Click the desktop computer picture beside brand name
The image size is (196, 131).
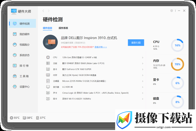point(50,42)
